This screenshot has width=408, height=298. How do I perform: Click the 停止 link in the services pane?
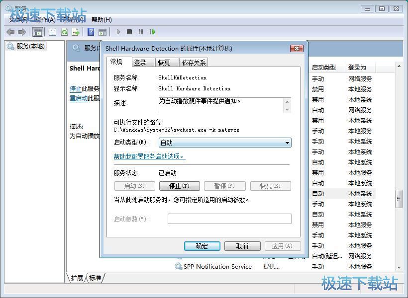76,88
